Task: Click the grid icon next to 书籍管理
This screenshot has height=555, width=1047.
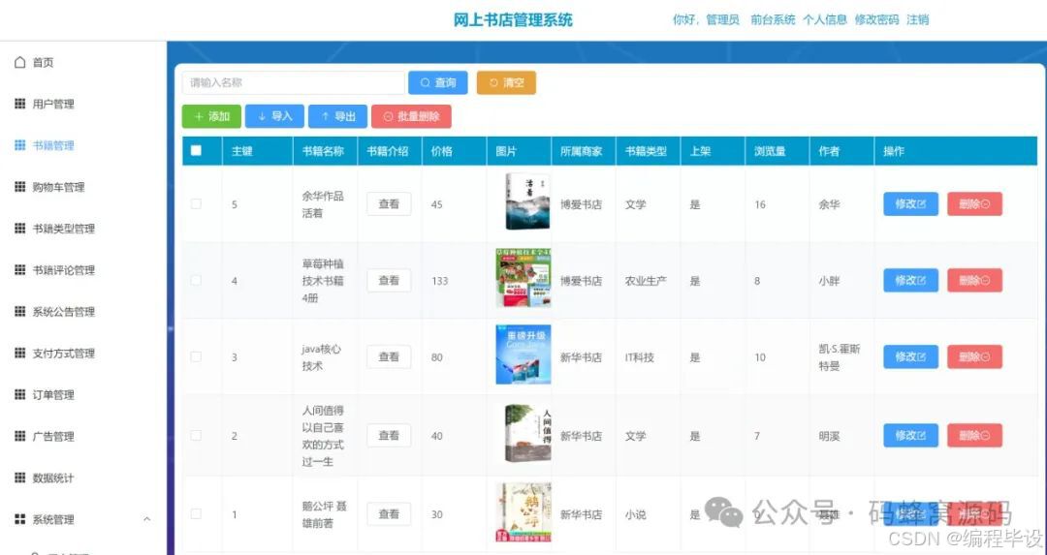Action: click(x=20, y=144)
